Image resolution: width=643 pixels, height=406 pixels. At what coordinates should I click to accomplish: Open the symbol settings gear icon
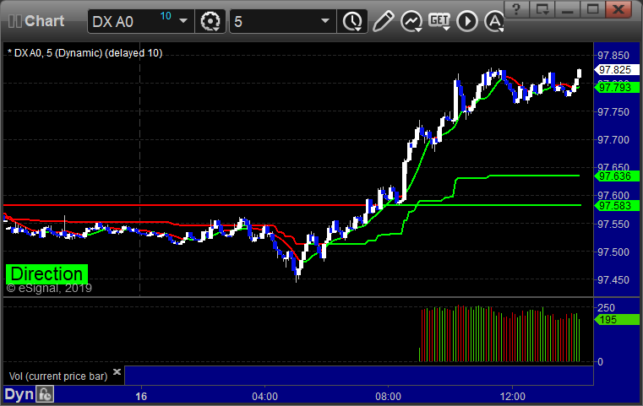tap(209, 21)
